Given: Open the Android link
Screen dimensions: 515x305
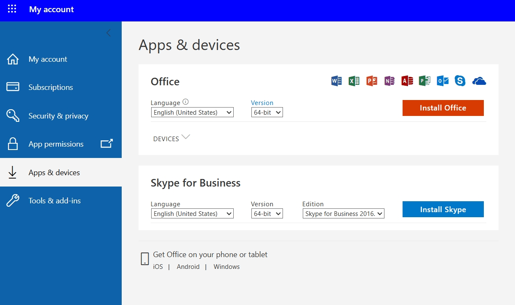Looking at the screenshot, I should 188,267.
